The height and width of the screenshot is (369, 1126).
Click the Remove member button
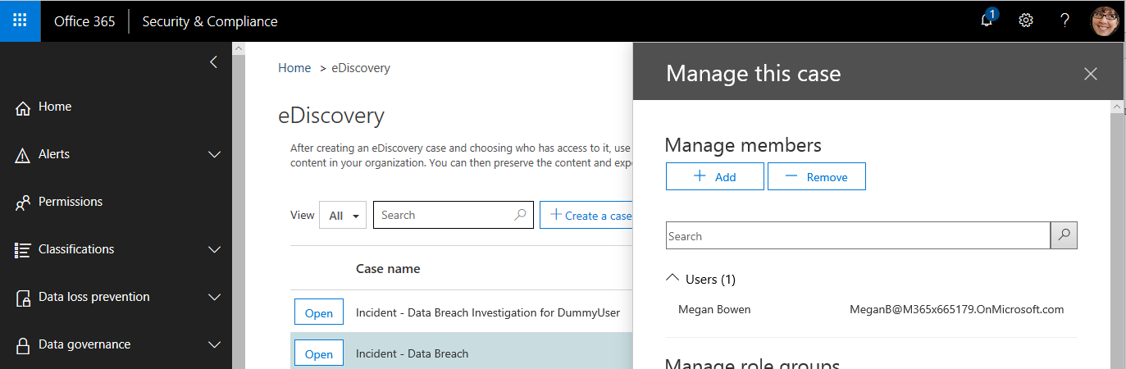[817, 176]
